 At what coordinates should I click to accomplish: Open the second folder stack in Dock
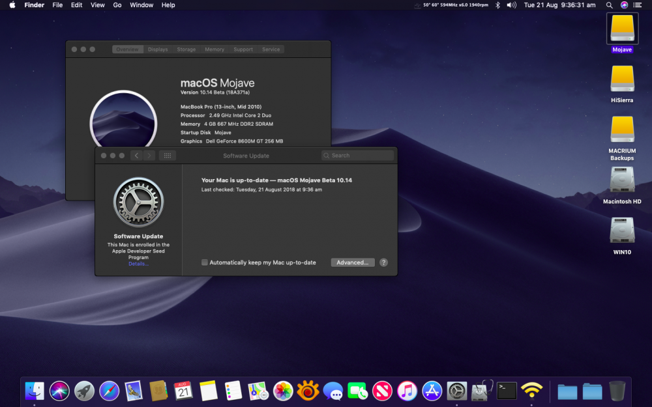coord(592,391)
